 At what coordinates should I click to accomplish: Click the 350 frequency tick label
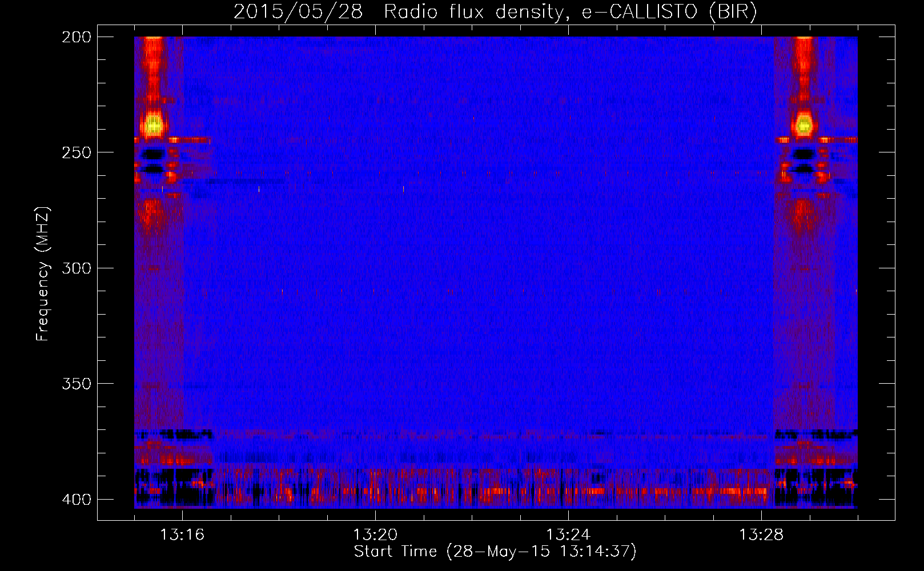77,384
